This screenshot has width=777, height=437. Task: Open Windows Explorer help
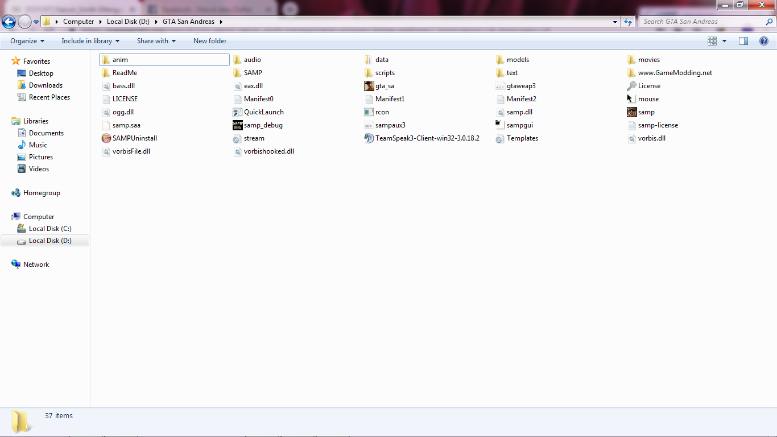pos(764,41)
